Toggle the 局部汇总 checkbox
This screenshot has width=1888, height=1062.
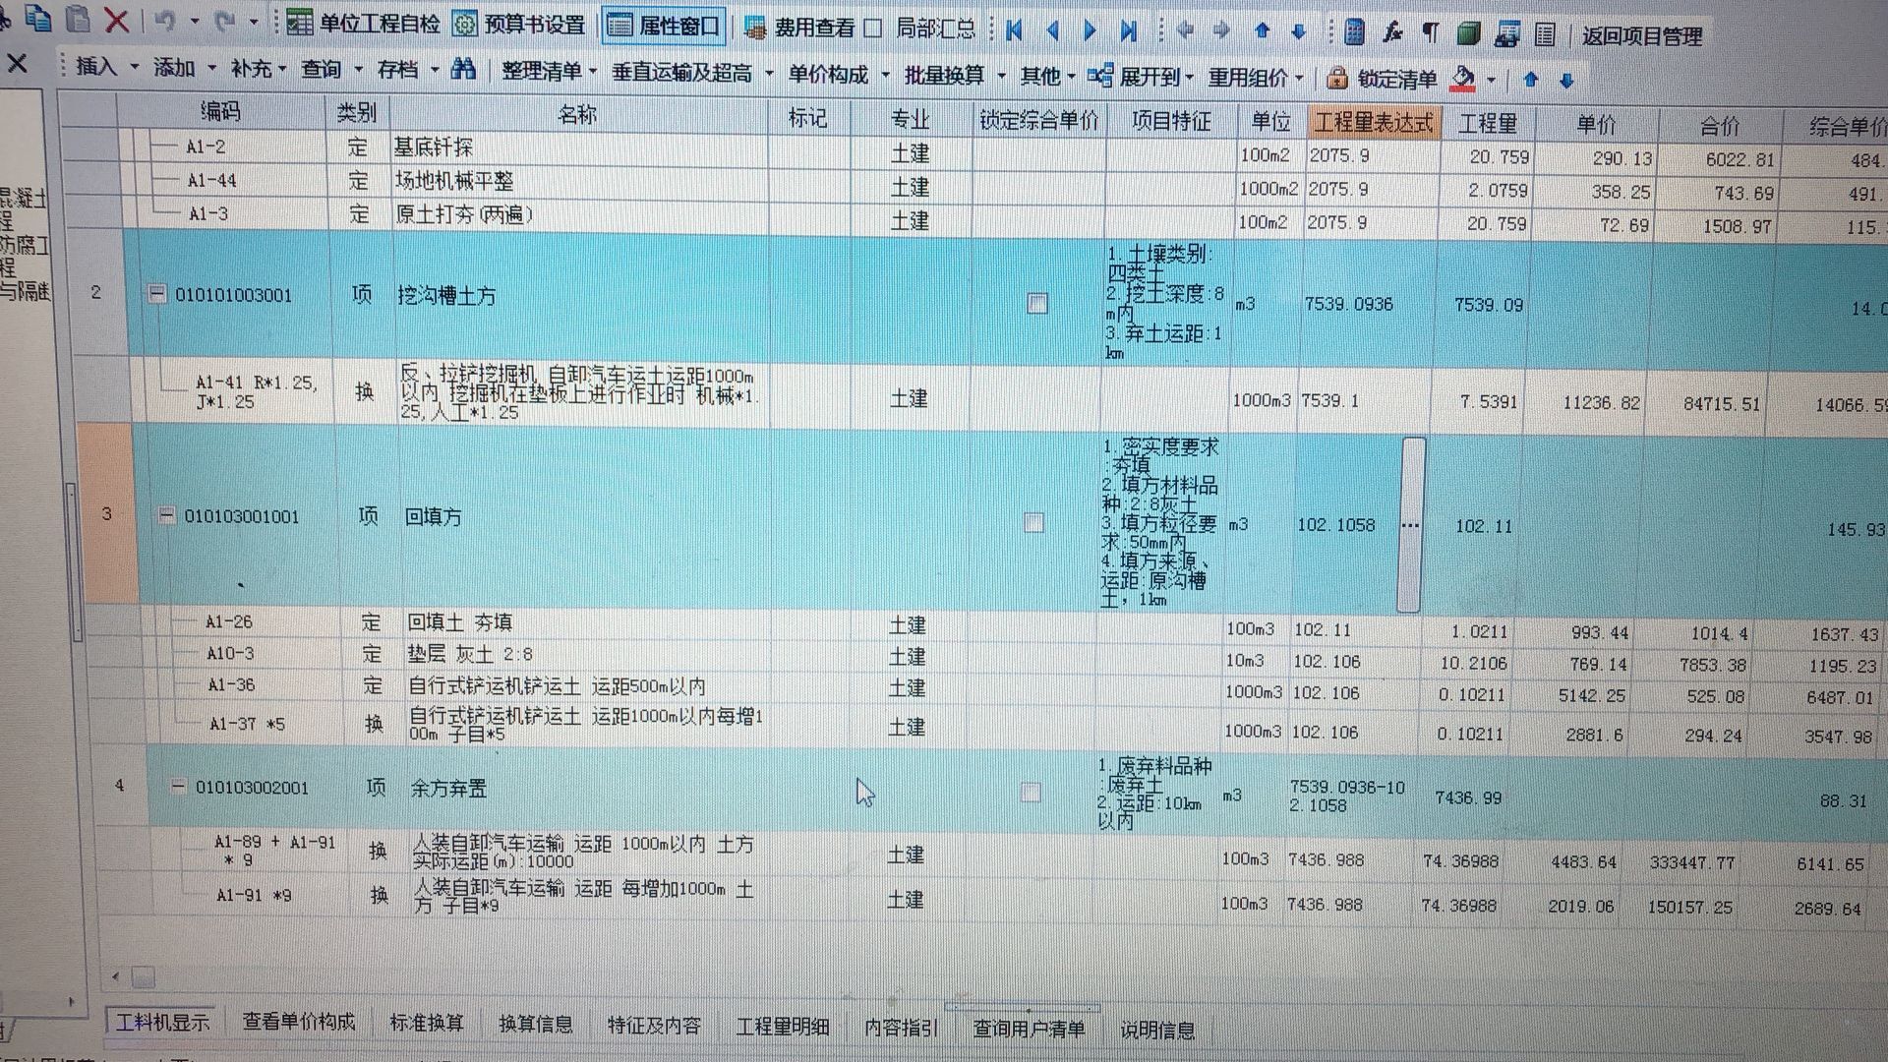873,28
